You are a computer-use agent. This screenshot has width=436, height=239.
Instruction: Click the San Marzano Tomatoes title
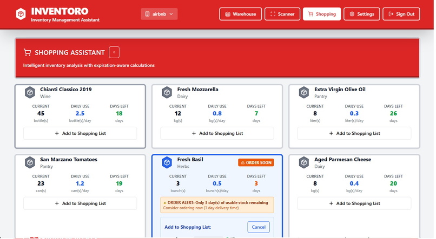69,160
